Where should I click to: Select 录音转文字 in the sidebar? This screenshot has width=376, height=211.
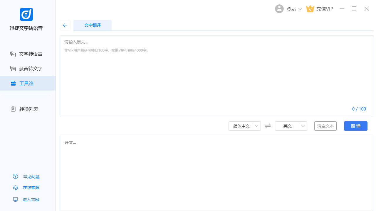click(x=28, y=69)
